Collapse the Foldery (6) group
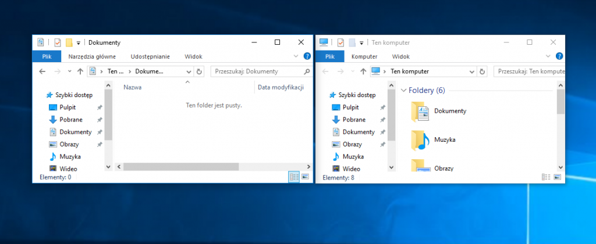The height and width of the screenshot is (244, 596). click(x=405, y=91)
